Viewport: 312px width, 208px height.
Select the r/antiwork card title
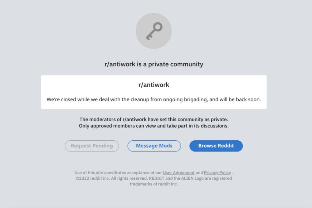pos(154,85)
